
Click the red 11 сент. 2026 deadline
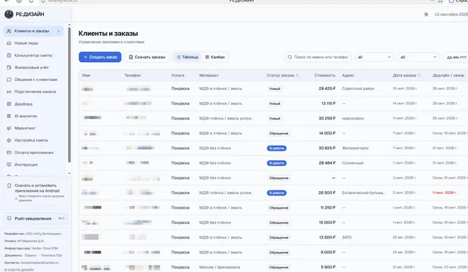pos(444,192)
